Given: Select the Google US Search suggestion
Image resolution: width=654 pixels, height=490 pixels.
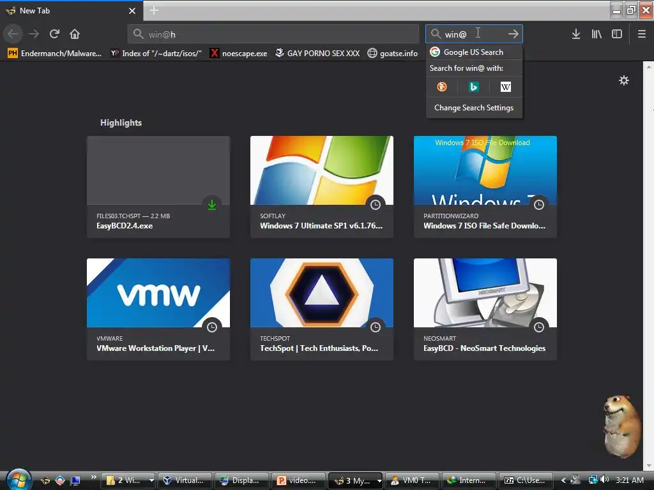Looking at the screenshot, I should coord(475,52).
